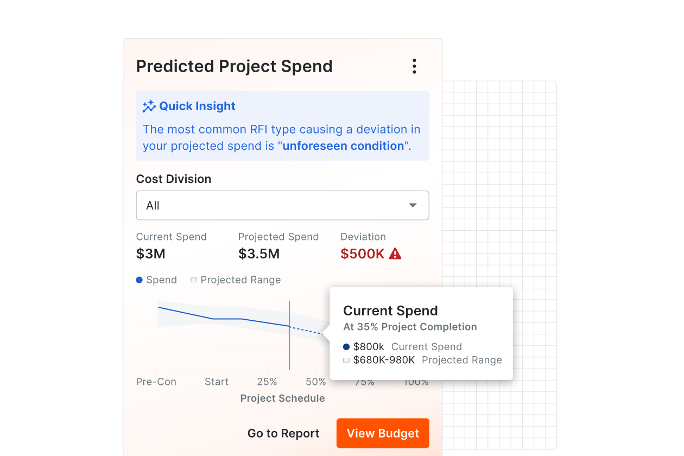Click the 50% mark on the Project Schedule axis
The height and width of the screenshot is (456, 684).
(316, 382)
